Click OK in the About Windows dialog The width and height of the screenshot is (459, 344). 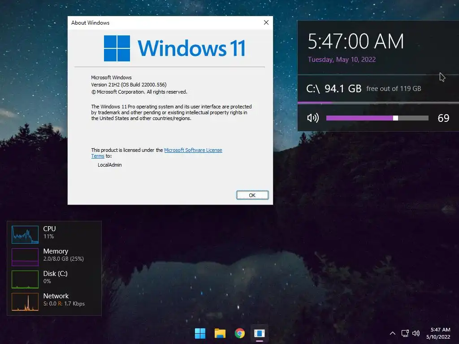point(252,195)
